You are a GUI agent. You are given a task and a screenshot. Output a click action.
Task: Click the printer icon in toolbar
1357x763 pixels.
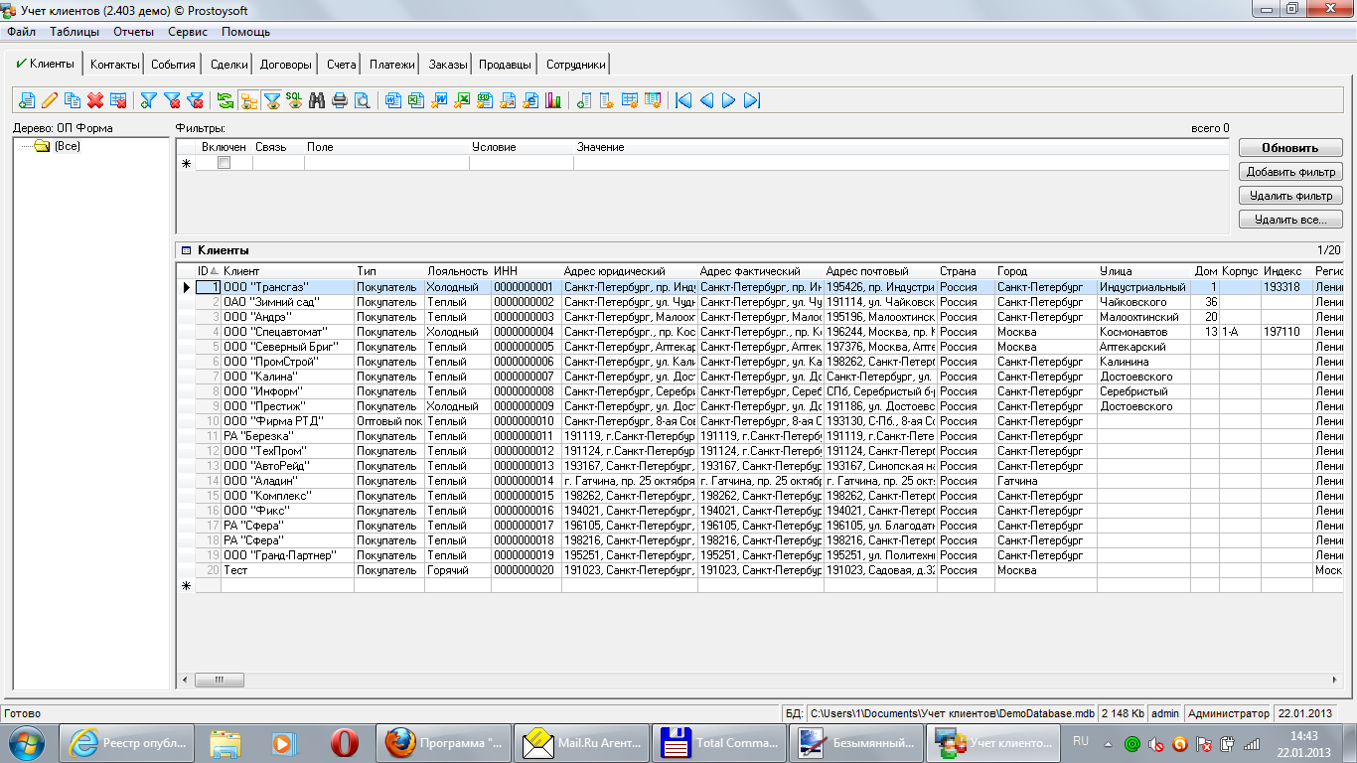[340, 100]
